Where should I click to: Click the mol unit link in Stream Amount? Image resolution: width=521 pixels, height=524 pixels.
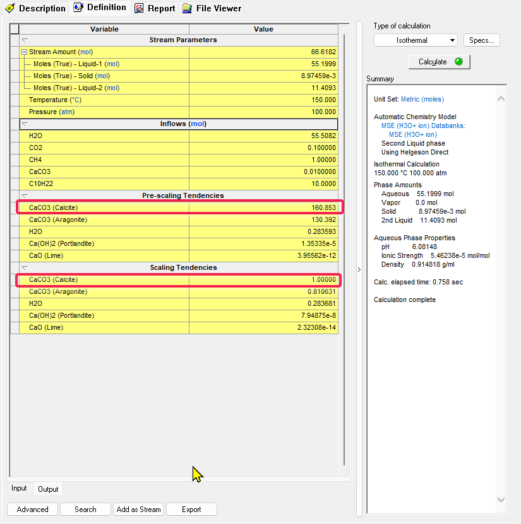click(86, 52)
